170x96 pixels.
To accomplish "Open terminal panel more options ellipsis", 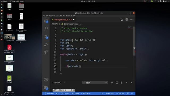I will [x=65, y=83].
